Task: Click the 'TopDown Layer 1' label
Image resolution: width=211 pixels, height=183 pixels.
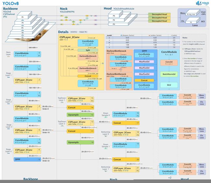Action: [62, 99]
